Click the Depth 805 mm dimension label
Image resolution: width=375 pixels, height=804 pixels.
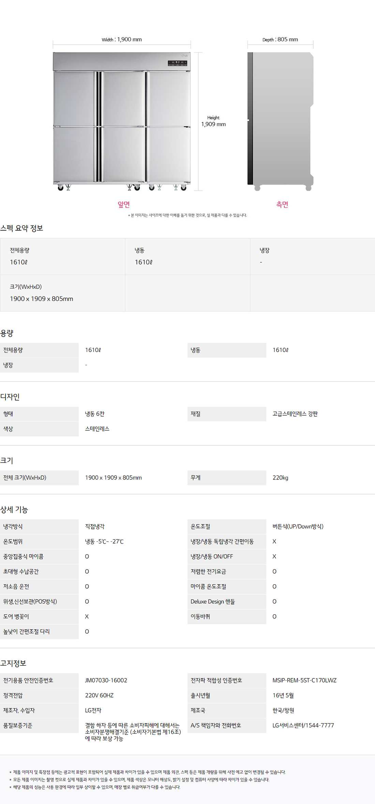tap(280, 40)
